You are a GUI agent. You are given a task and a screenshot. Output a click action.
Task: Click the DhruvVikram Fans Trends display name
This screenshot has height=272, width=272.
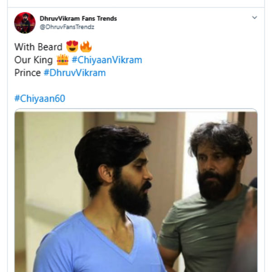click(x=78, y=19)
